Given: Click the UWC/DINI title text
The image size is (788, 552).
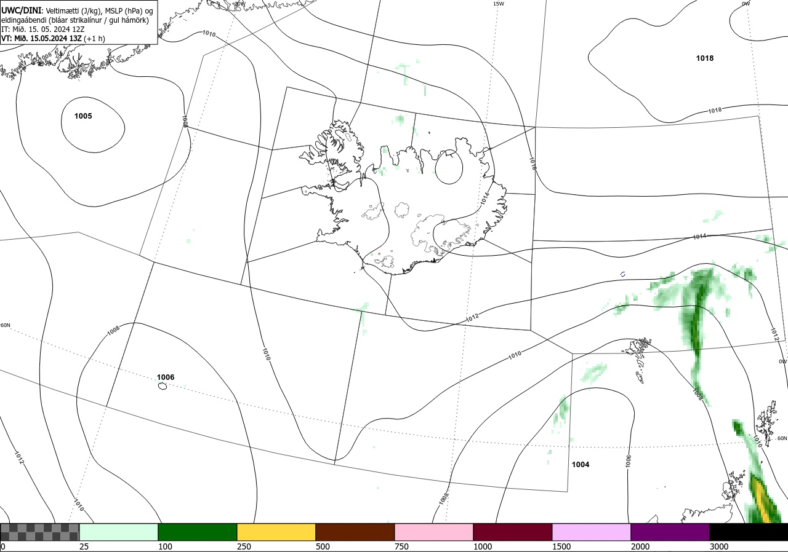Looking at the screenshot, I should (21, 10).
